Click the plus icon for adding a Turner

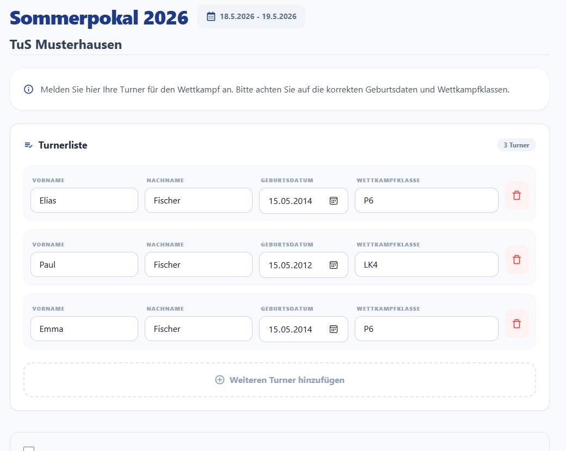219,380
